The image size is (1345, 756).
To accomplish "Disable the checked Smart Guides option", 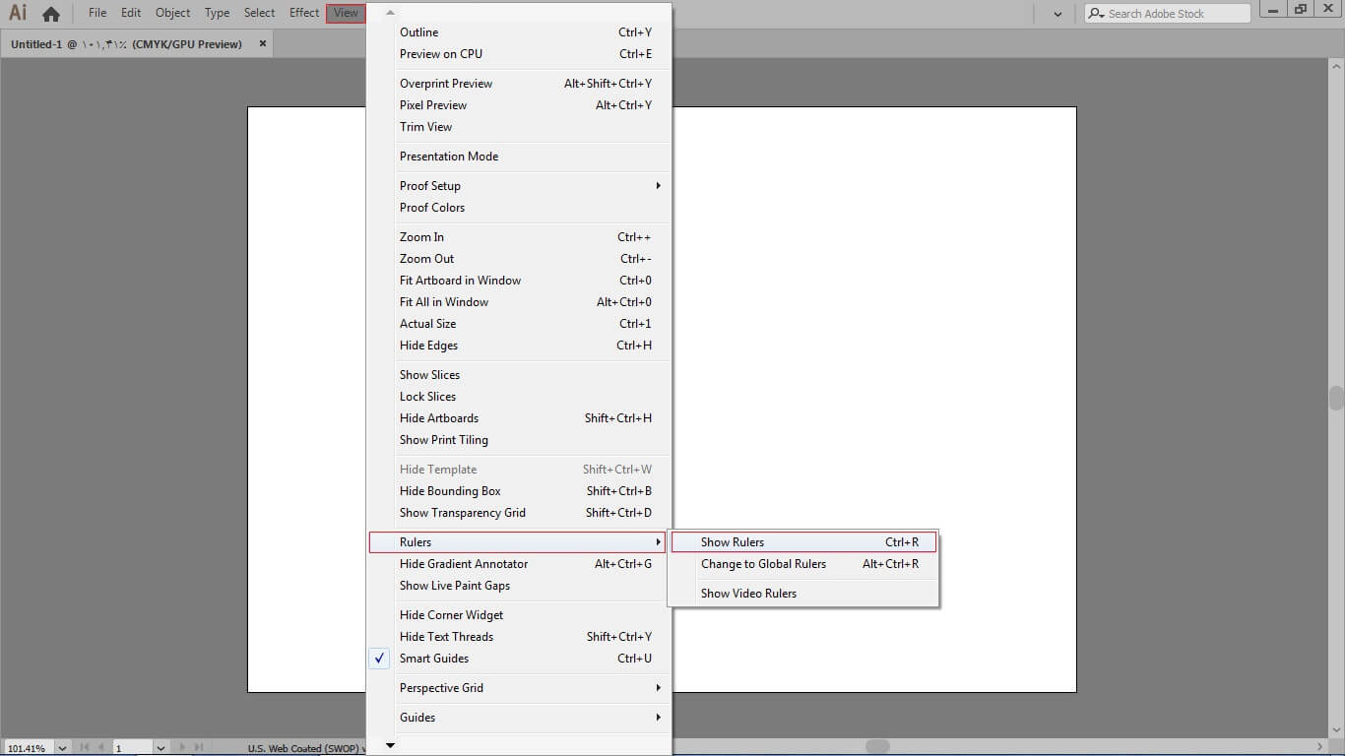I will [x=434, y=659].
